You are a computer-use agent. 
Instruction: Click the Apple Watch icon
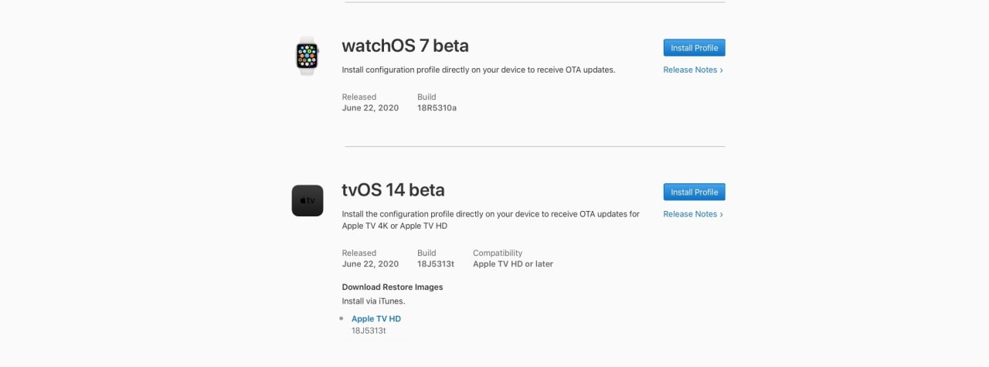(x=307, y=56)
